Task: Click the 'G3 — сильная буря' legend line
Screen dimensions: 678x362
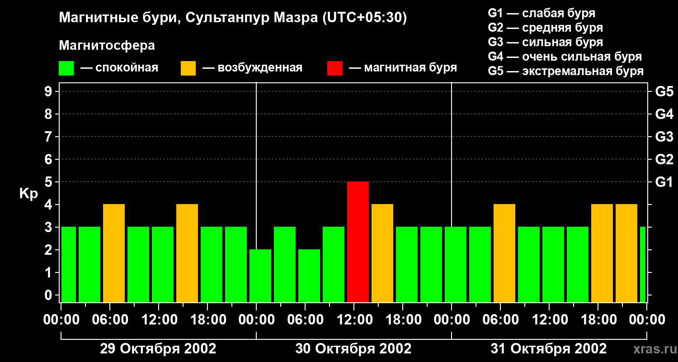Action: click(x=546, y=42)
